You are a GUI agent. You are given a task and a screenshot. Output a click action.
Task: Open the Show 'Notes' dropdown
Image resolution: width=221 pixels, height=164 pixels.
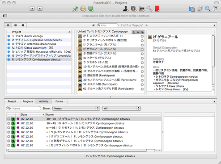(76, 108)
